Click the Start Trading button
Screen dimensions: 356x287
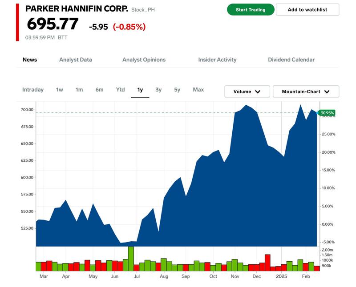(x=251, y=10)
